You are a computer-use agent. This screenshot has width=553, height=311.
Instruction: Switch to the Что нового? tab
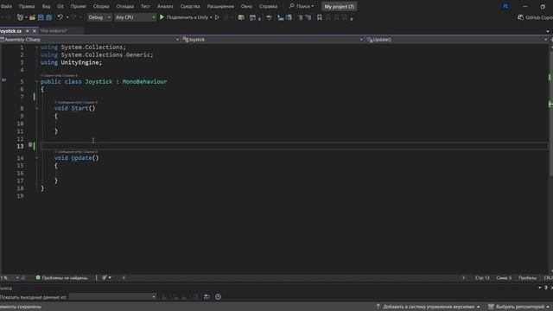tap(54, 31)
